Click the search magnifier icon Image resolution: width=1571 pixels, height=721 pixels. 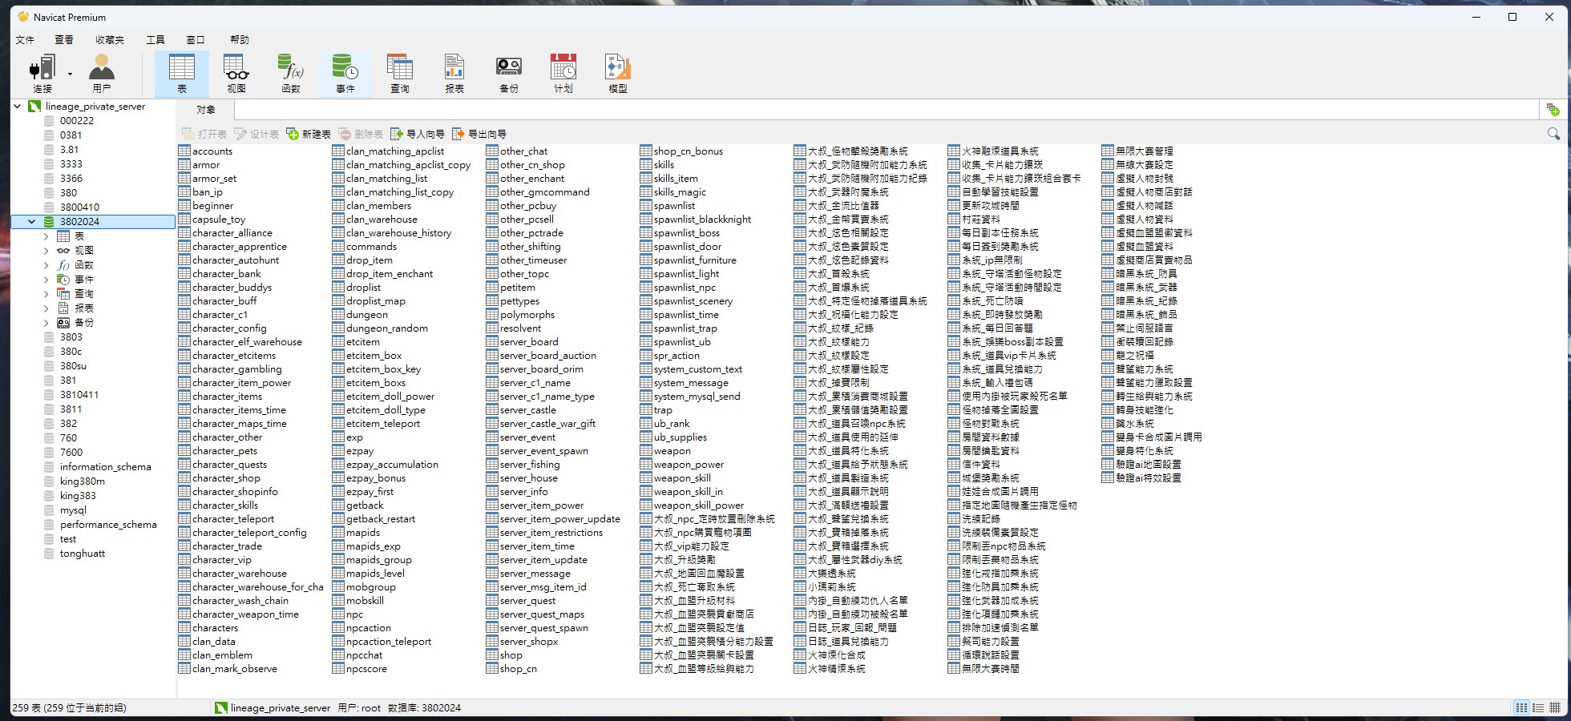point(1553,134)
